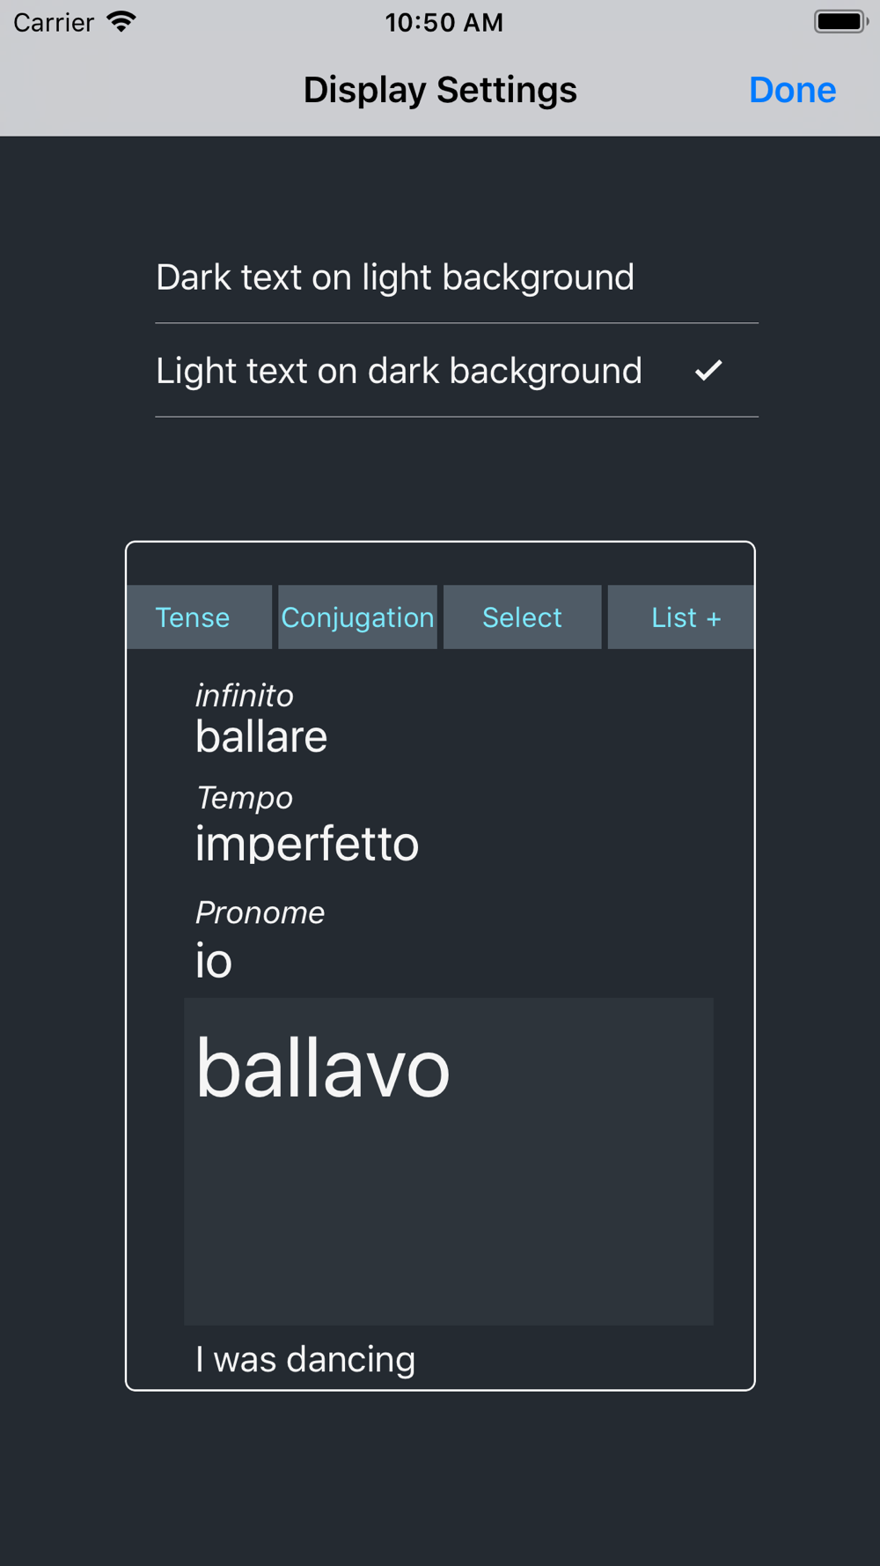Select Light text on dark background
Screen dimensions: 880x1566
point(457,371)
